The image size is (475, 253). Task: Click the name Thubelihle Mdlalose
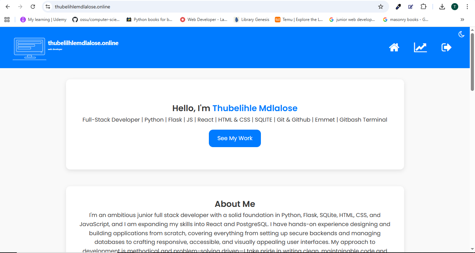point(255,108)
